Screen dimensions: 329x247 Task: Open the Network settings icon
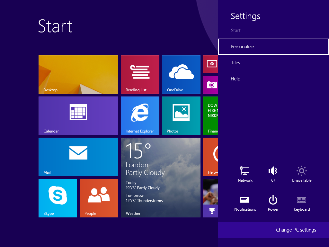click(245, 174)
